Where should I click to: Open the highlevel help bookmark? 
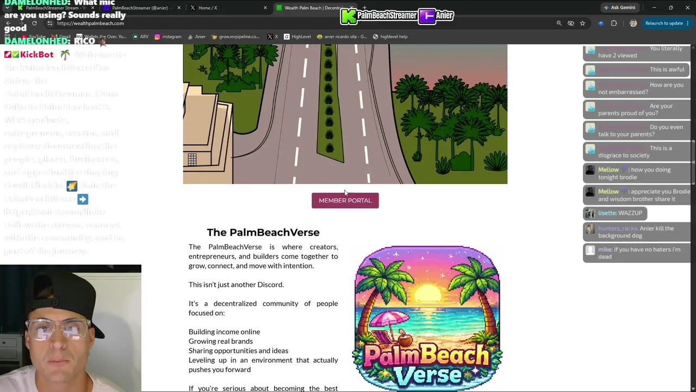tap(390, 36)
